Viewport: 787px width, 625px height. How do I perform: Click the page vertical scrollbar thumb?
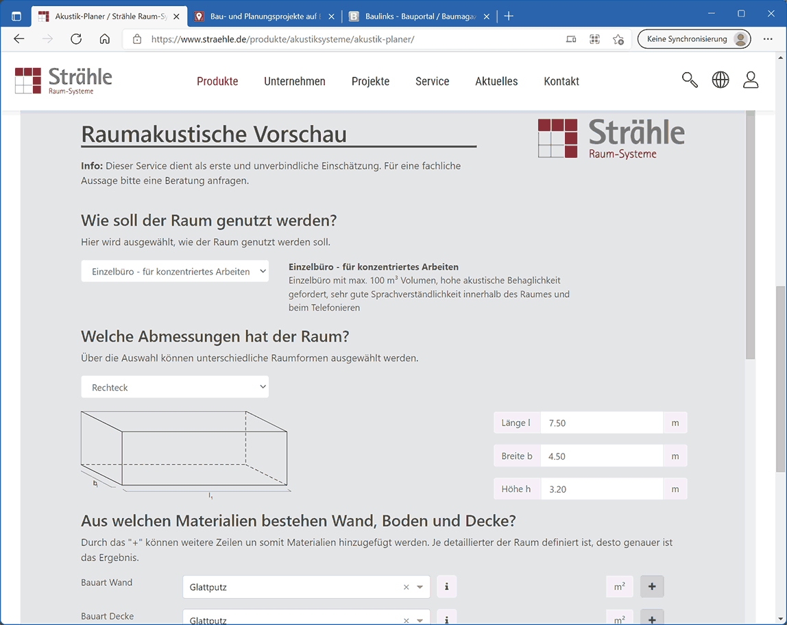pyautogui.click(x=782, y=379)
